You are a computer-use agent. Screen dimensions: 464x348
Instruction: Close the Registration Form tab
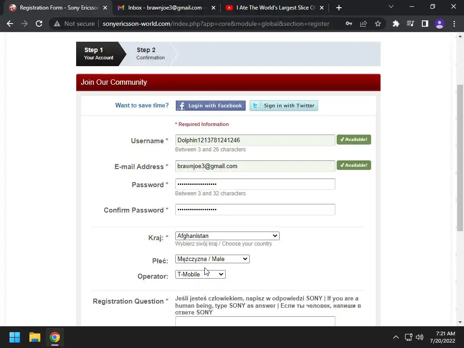(105, 8)
